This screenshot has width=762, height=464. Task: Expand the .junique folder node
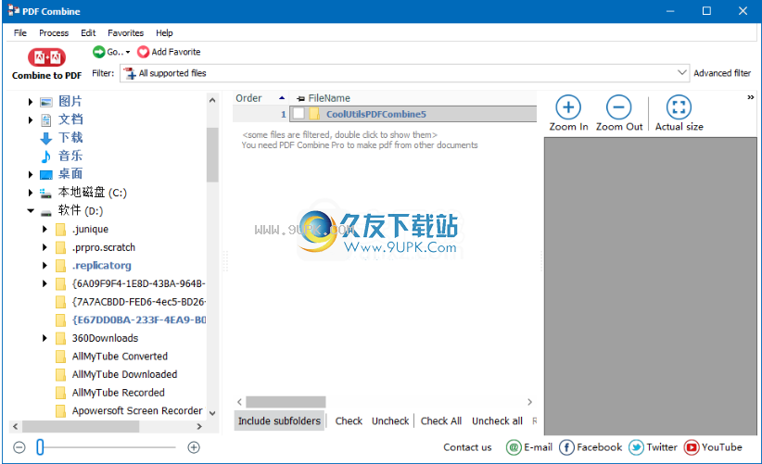tap(44, 229)
